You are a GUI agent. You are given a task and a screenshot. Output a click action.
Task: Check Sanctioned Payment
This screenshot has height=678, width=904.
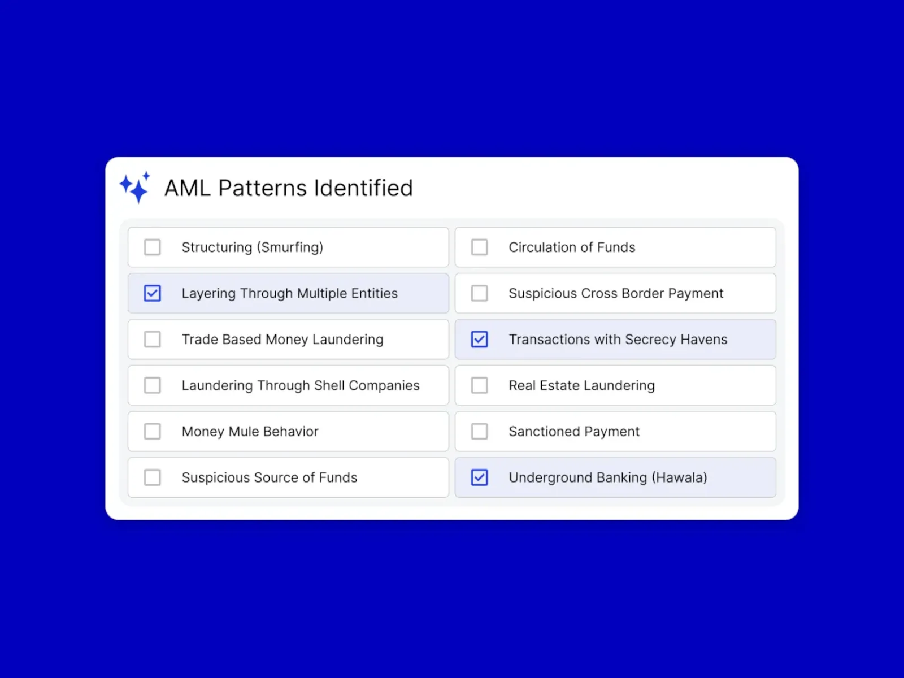(480, 431)
